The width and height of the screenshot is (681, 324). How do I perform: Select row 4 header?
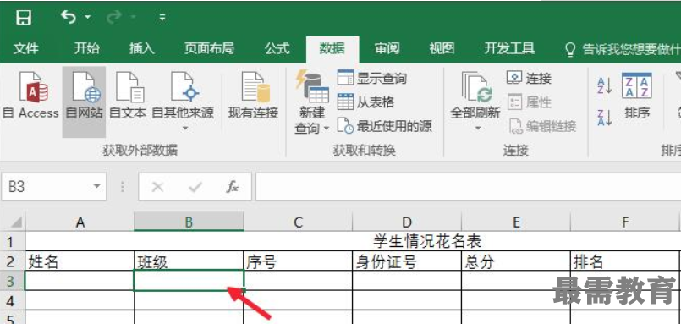[x=13, y=300]
